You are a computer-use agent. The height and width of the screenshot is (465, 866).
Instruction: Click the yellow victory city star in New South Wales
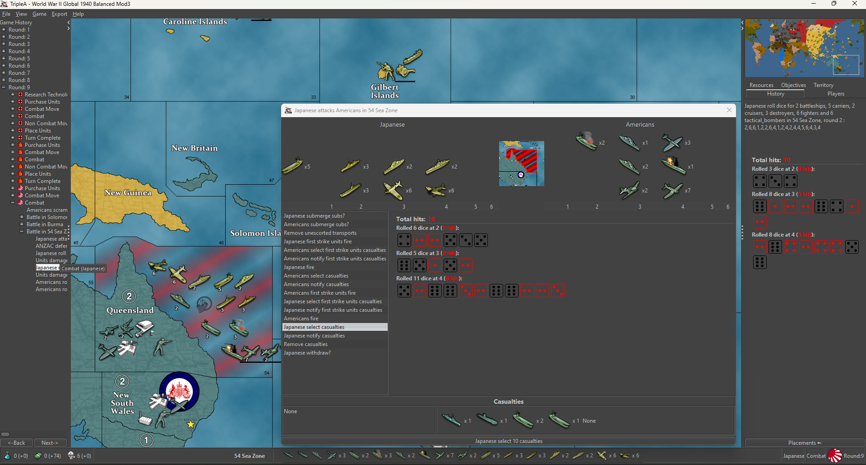(190, 424)
